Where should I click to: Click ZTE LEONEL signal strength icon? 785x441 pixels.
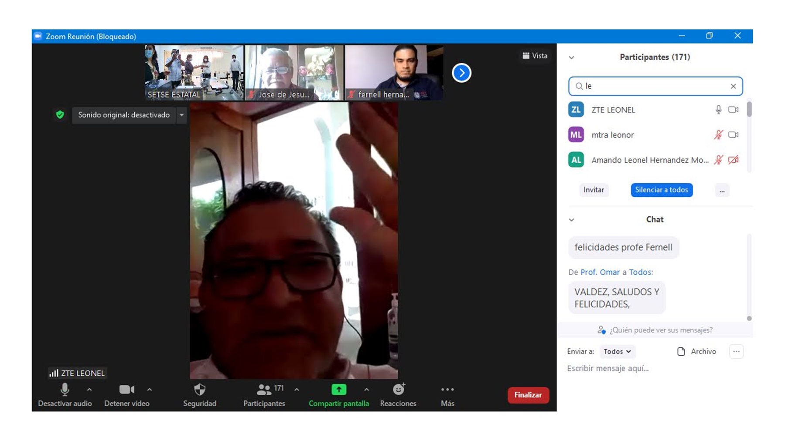(x=54, y=373)
